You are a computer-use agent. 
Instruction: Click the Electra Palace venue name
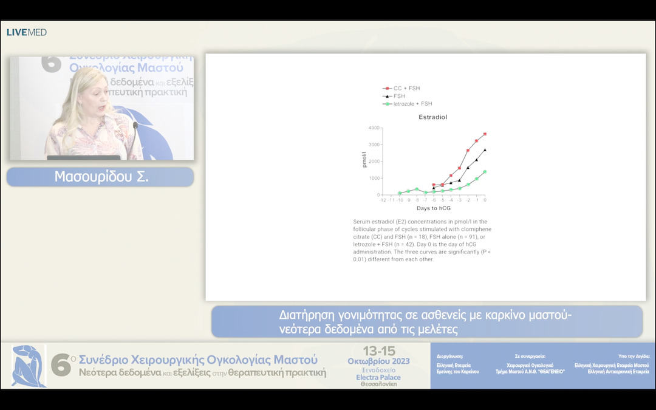tap(378, 377)
